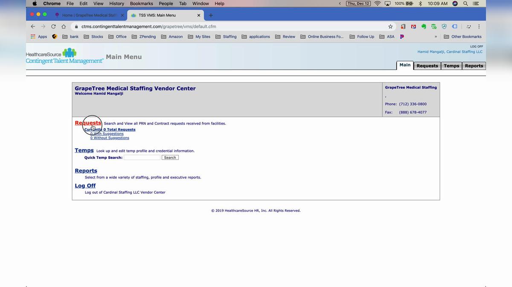The width and height of the screenshot is (512, 287).
Task: Open macOS Spotlight search
Action: [465, 3]
